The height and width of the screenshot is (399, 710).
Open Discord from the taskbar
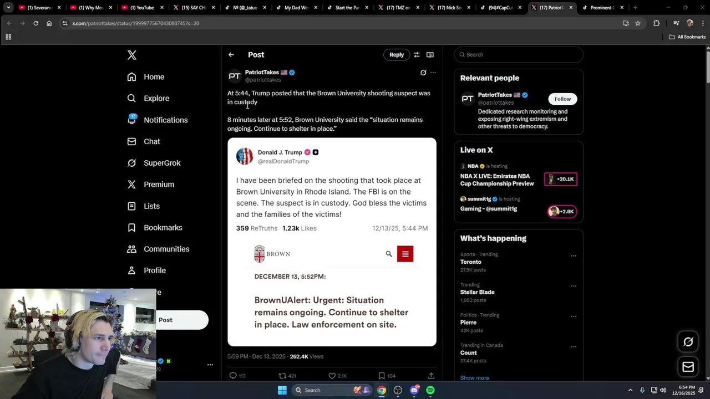(414, 390)
